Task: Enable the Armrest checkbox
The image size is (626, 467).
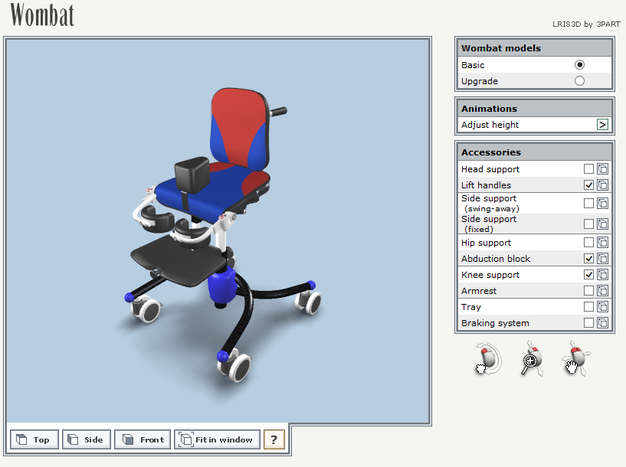Action: pos(588,290)
